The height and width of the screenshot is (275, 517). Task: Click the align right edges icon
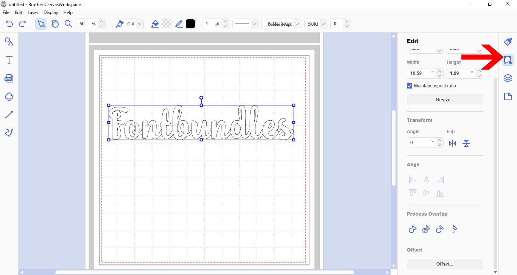440,179
